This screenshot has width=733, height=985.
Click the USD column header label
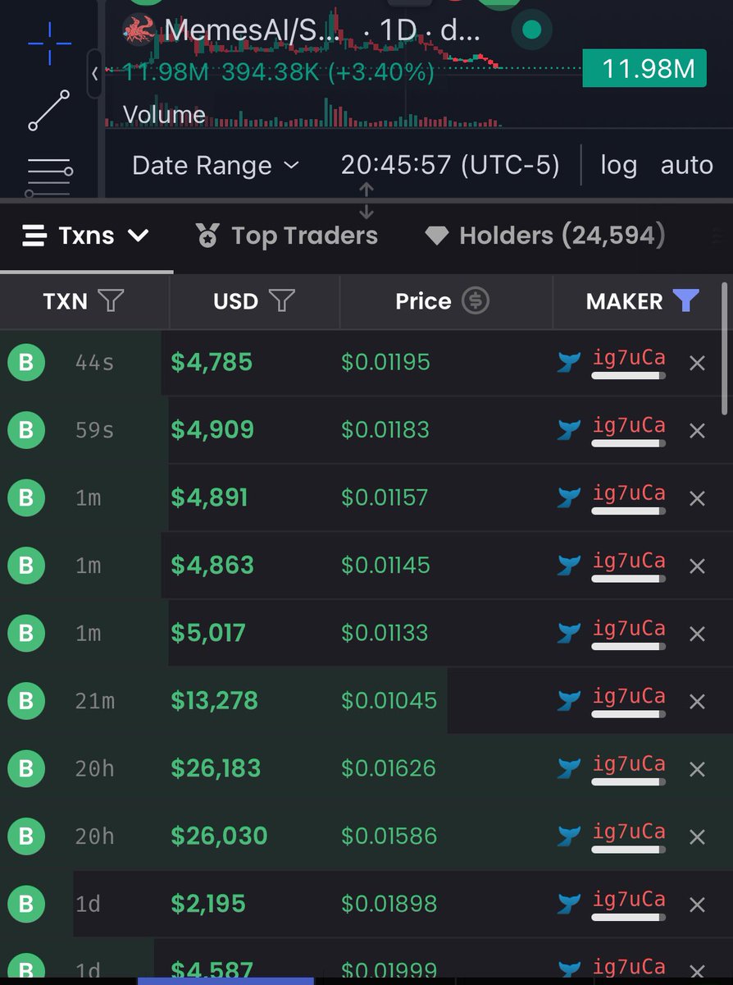coord(235,301)
